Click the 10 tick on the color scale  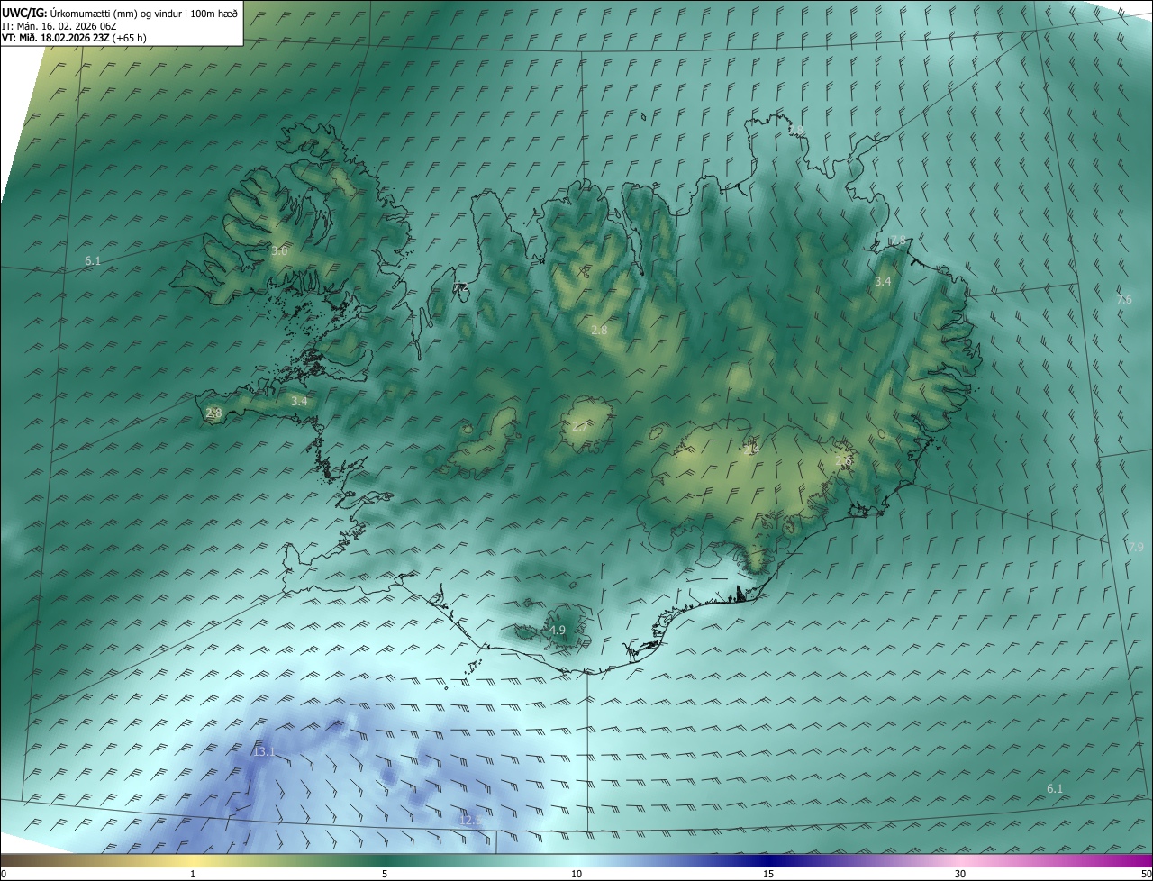click(x=576, y=874)
